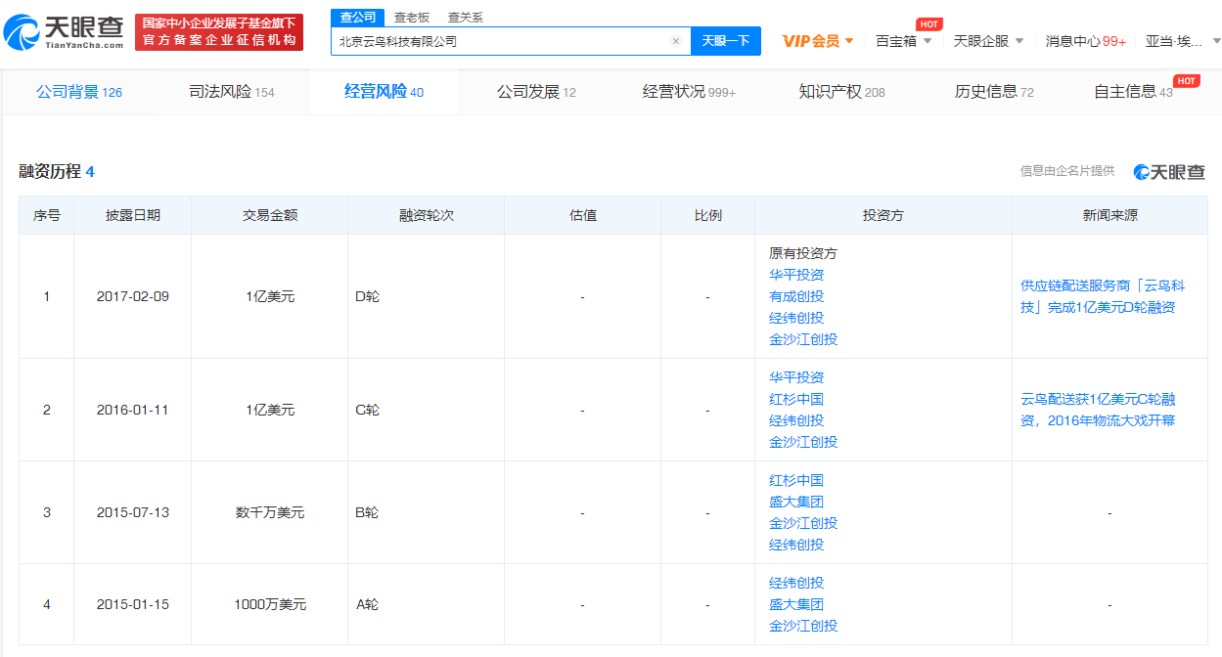Open the 知识产权 tab
Viewport: 1222px width, 657px height.
point(841,92)
